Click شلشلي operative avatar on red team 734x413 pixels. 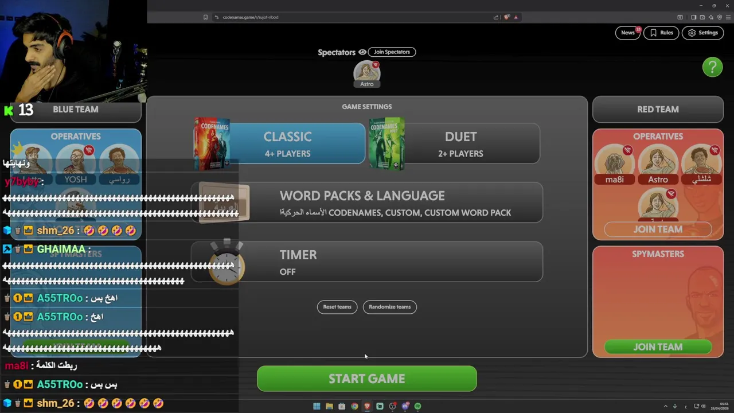click(701, 165)
